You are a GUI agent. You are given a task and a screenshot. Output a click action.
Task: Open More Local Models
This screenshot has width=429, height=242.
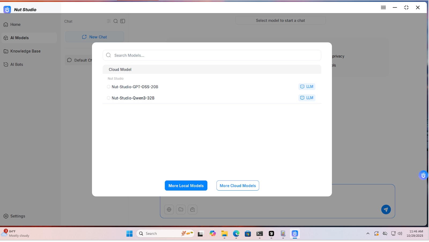click(x=186, y=186)
